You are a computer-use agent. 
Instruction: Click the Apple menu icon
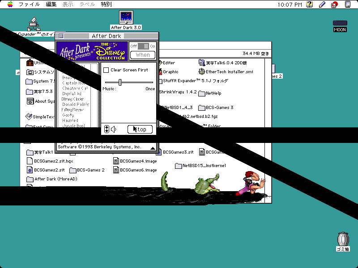point(9,4)
